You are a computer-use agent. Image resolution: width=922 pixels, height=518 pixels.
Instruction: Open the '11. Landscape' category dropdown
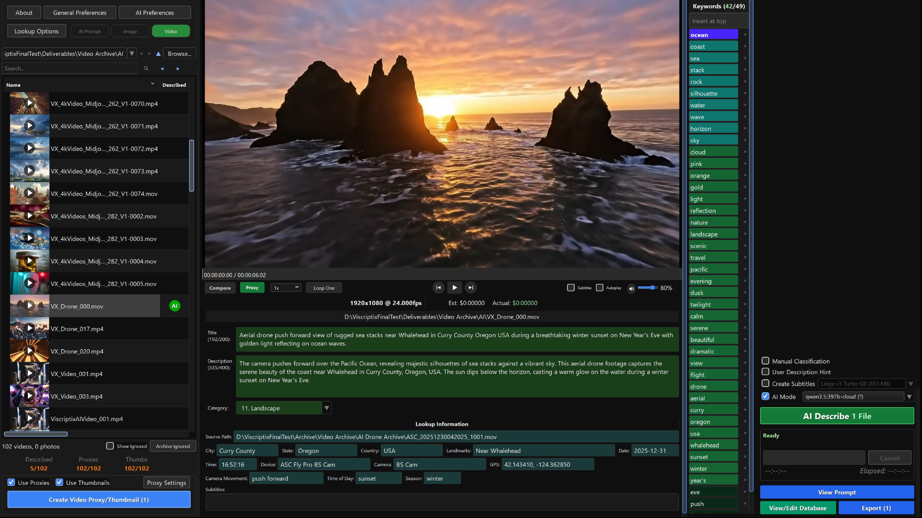tap(327, 408)
